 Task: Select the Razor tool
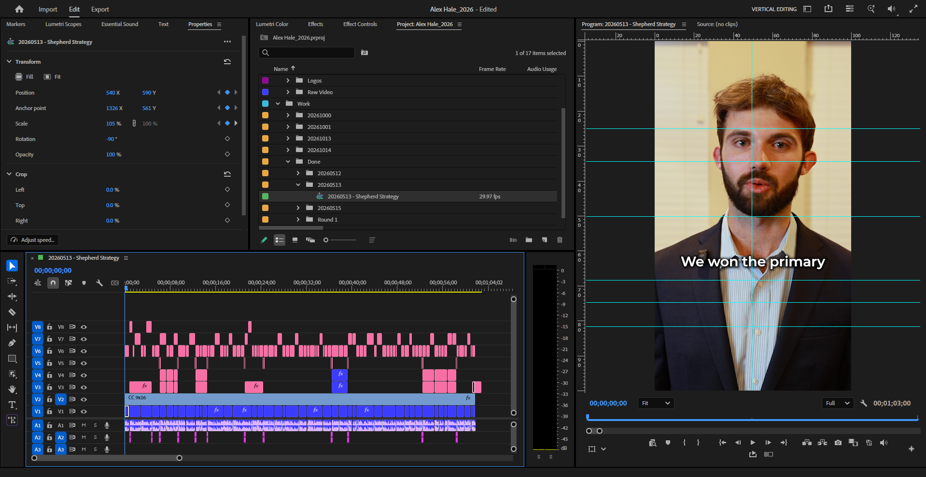(12, 312)
